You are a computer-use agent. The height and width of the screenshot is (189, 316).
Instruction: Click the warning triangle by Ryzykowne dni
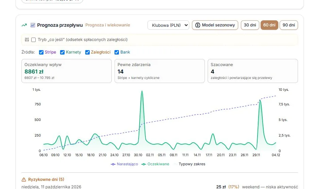(24, 180)
